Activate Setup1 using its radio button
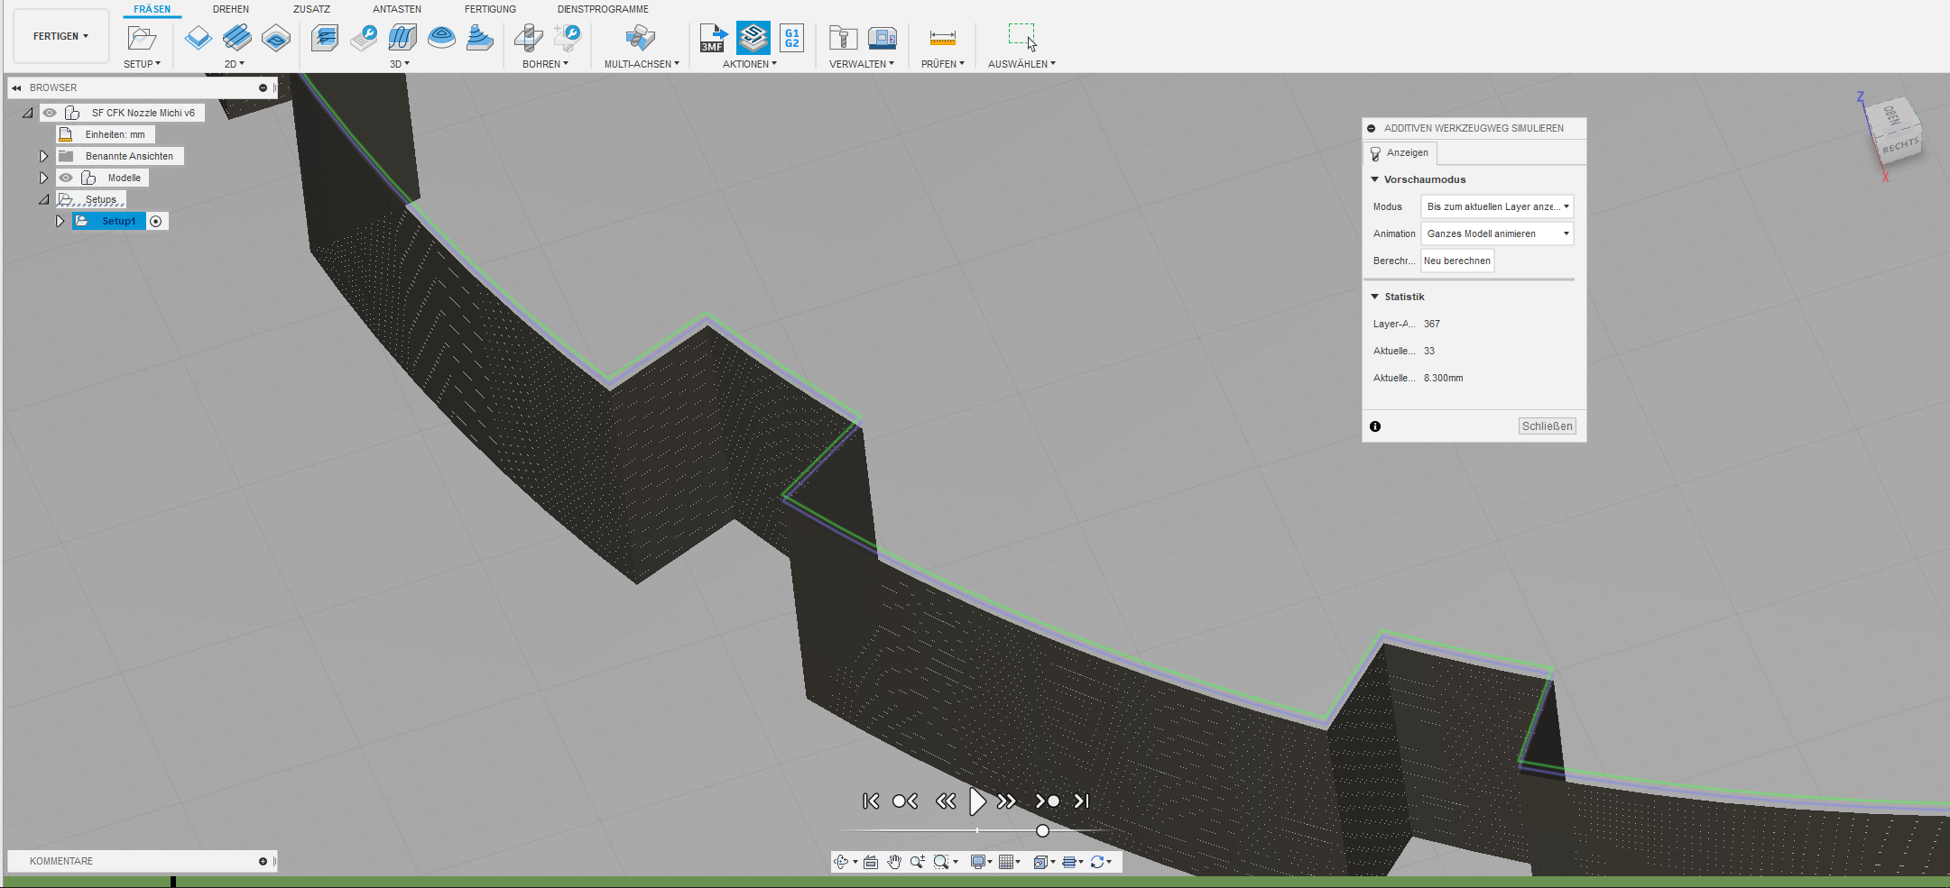 coord(156,221)
